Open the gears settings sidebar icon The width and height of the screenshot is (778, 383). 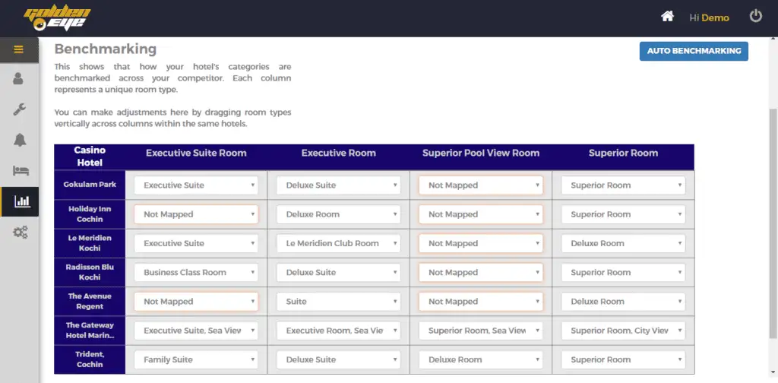coord(21,233)
